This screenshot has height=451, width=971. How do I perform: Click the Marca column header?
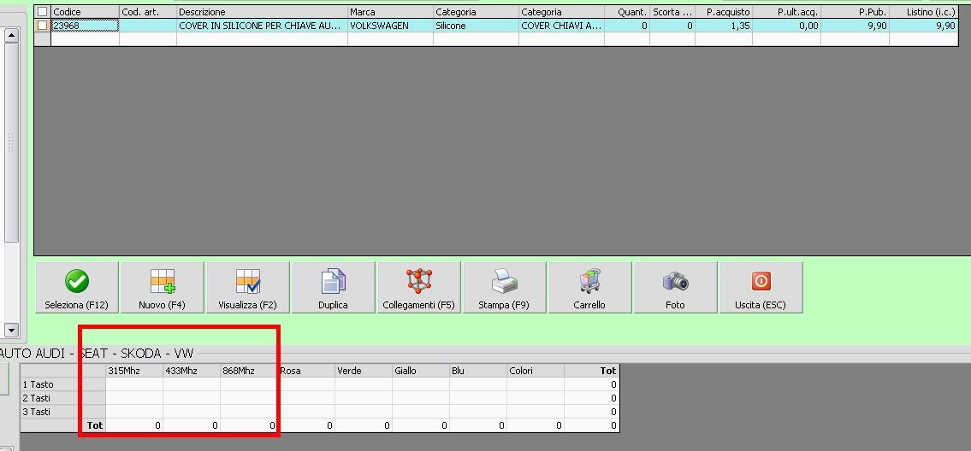click(390, 12)
